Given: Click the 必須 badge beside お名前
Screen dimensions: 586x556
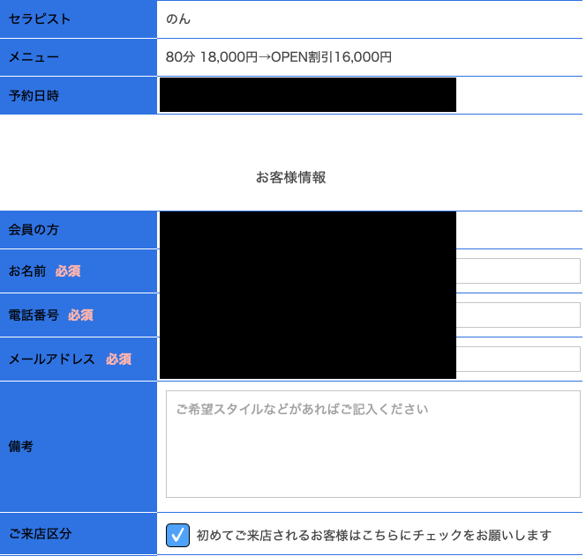Looking at the screenshot, I should 68,271.
